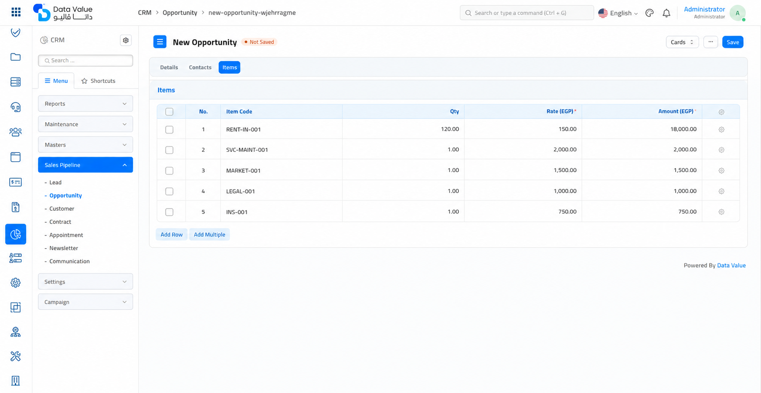This screenshot has height=393, width=761.
Task: Expand the Maintenance menu section
Action: (85, 124)
